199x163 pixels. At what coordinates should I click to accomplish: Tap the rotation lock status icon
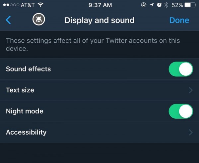click(x=144, y=5)
